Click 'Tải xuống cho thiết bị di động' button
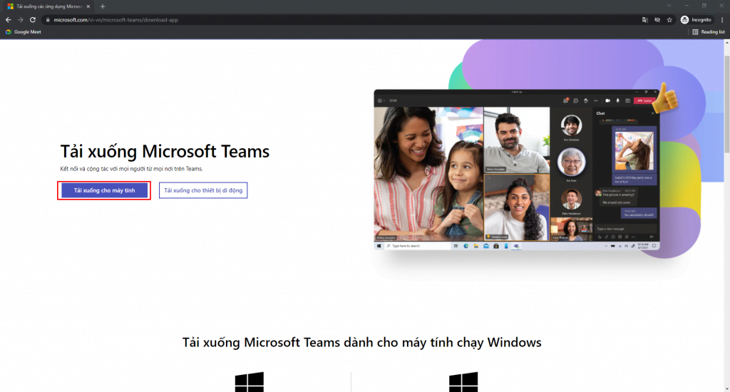This screenshot has width=730, height=392. pyautogui.click(x=203, y=190)
